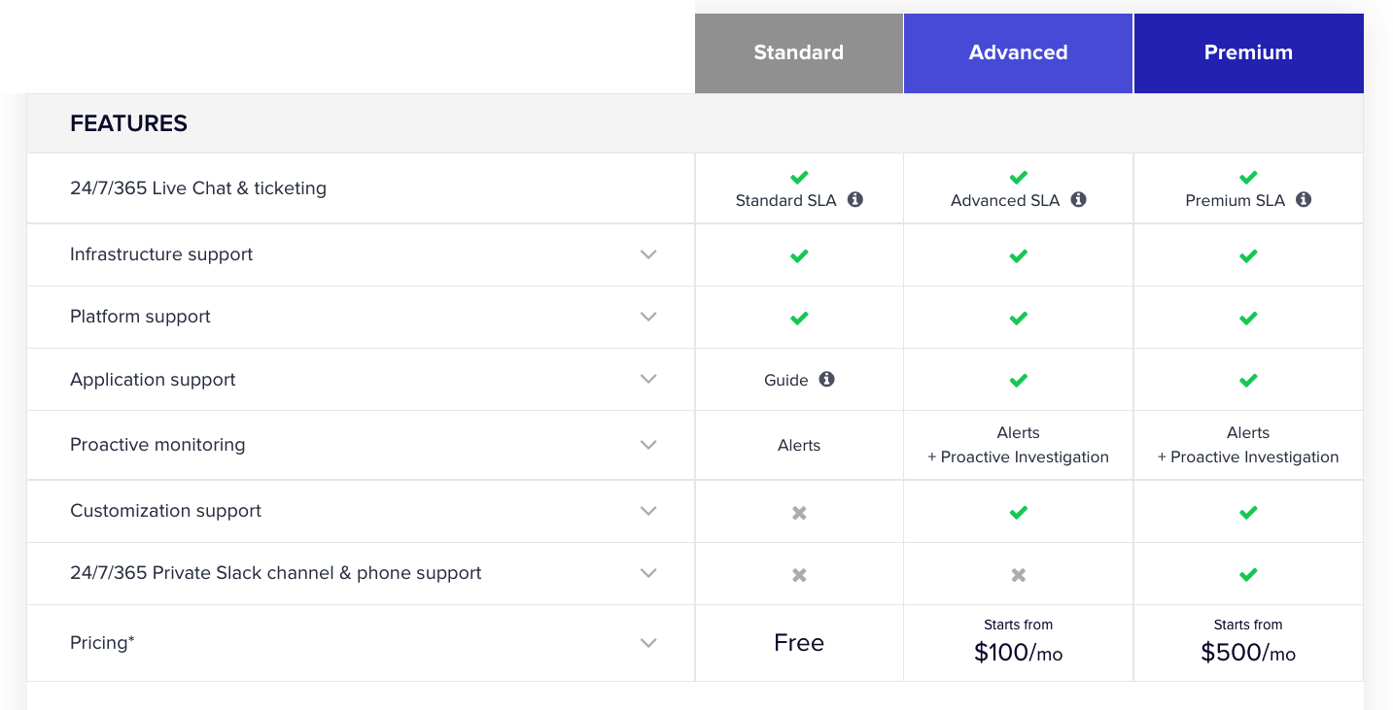Image resolution: width=1393 pixels, height=710 pixels.
Task: Click the 'Proactive monitoring' label
Action: click(x=157, y=445)
